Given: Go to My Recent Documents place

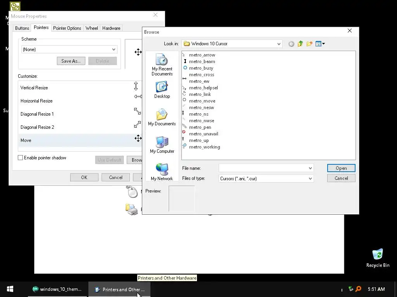Looking at the screenshot, I should (x=162, y=65).
